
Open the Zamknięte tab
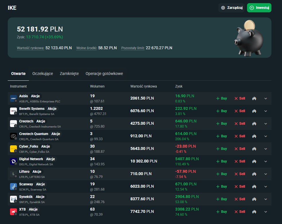point(69,74)
